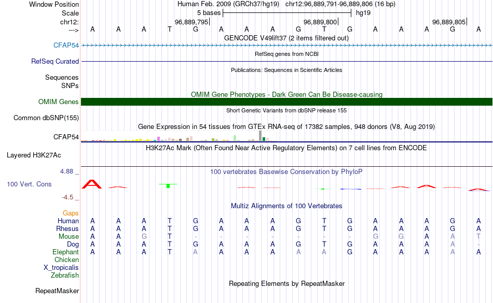Open the 100 Vert. Cons track label
The width and height of the screenshot is (493, 303).
[x=29, y=184]
